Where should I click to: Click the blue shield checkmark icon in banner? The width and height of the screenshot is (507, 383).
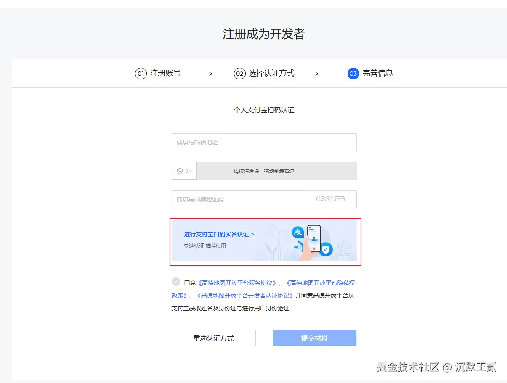coord(326,249)
